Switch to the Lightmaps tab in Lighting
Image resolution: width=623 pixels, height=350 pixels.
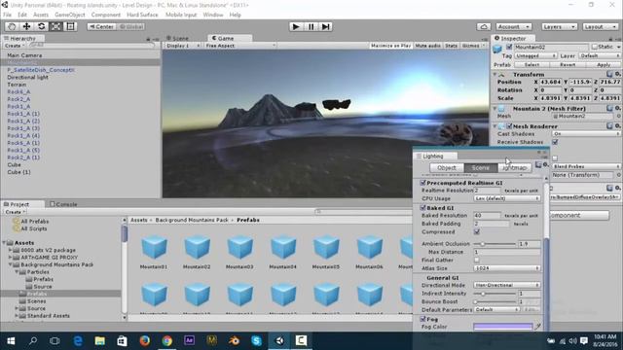(x=515, y=168)
